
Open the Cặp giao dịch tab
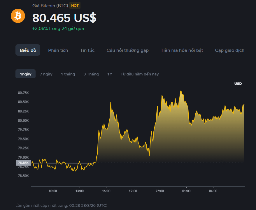(x=229, y=50)
